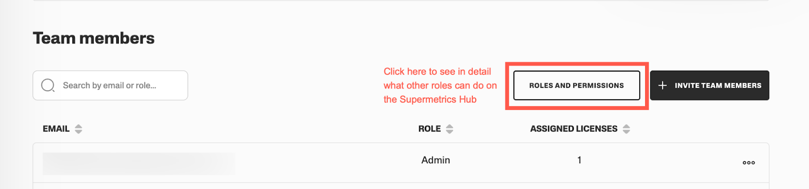The width and height of the screenshot is (809, 189).
Task: Click the EMAIL column header label
Action: coord(56,129)
